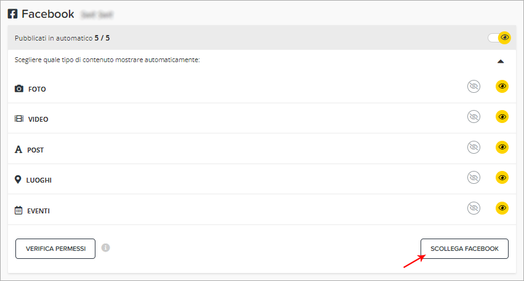Click the camera icon beside FOTO

19,89
